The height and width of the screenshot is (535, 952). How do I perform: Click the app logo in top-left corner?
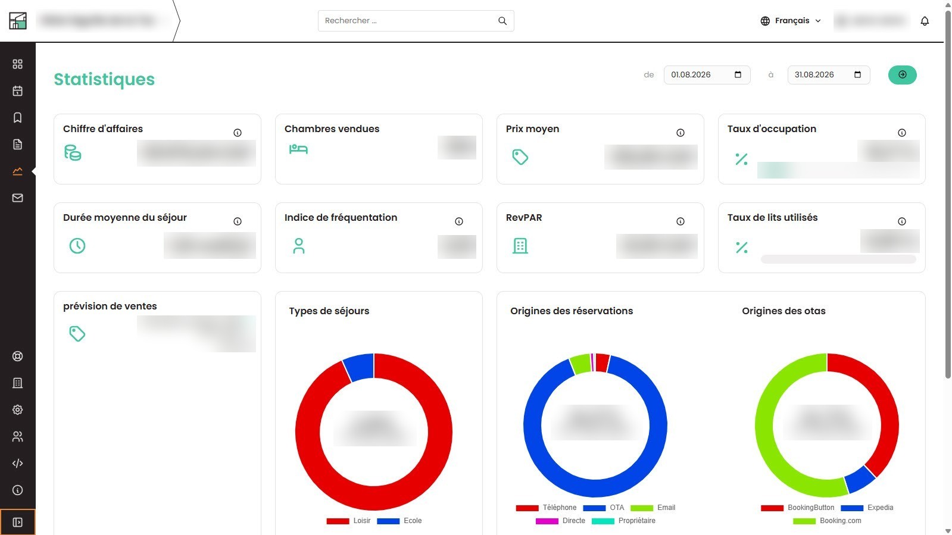18,21
